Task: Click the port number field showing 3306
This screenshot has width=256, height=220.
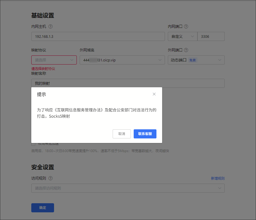Action: tap(211, 36)
